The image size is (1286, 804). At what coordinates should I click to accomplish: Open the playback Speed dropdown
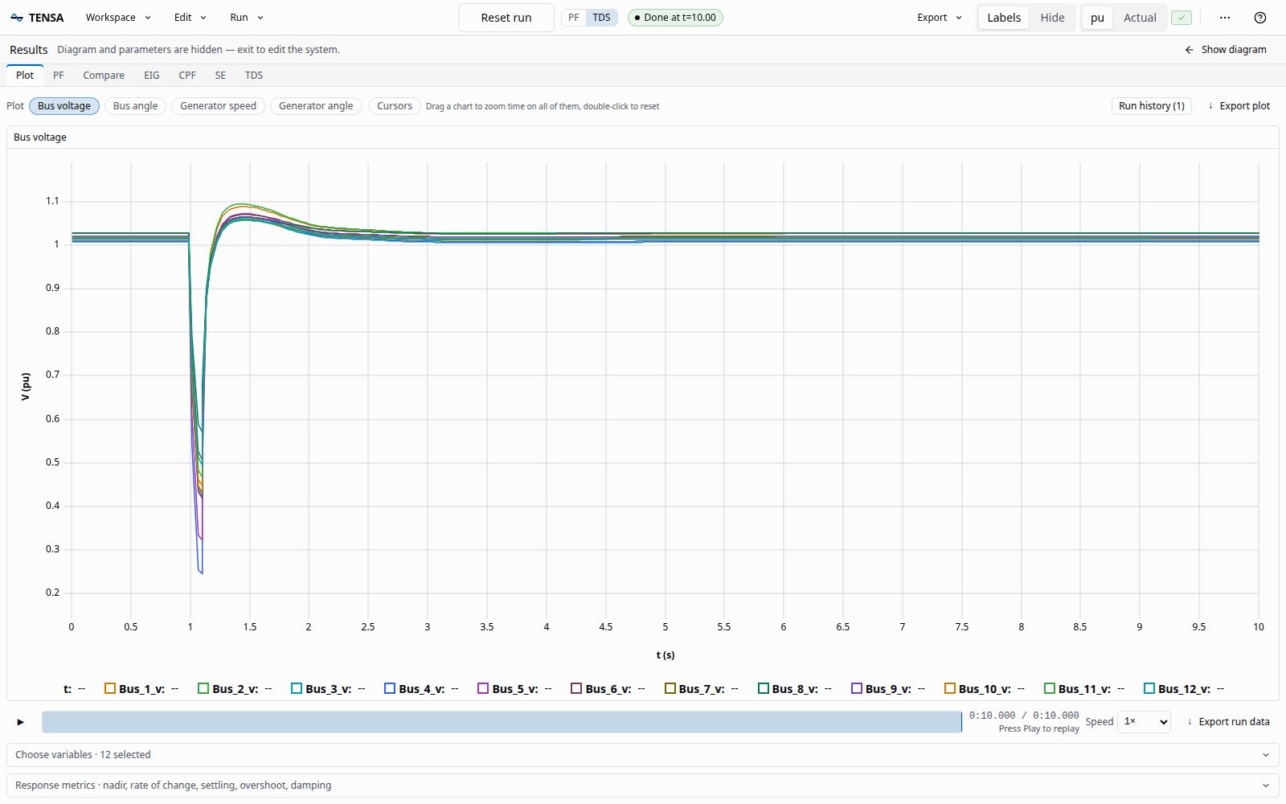(1144, 722)
